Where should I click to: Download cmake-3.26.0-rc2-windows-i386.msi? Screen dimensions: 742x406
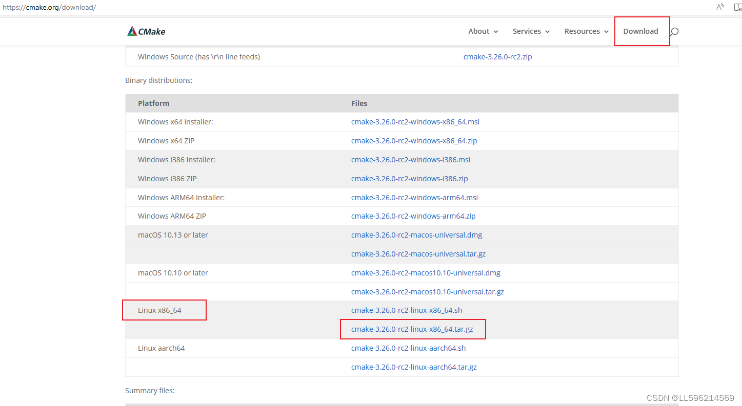point(411,160)
